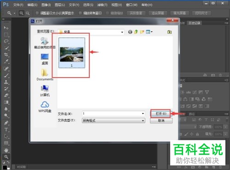The height and width of the screenshot is (170, 230).
Task: Open the Computer (计算机) location
Action: coord(45,91)
